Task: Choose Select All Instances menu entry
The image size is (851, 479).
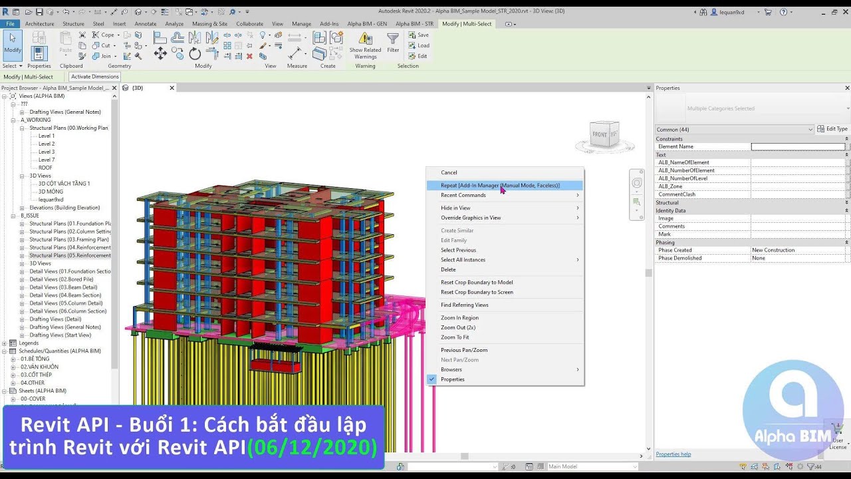Action: click(505, 259)
